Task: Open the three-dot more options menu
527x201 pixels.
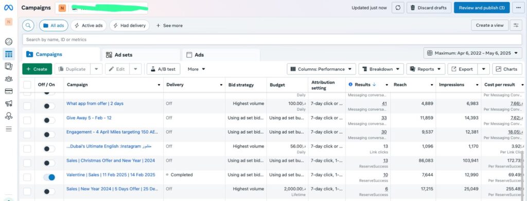Action: [x=518, y=8]
